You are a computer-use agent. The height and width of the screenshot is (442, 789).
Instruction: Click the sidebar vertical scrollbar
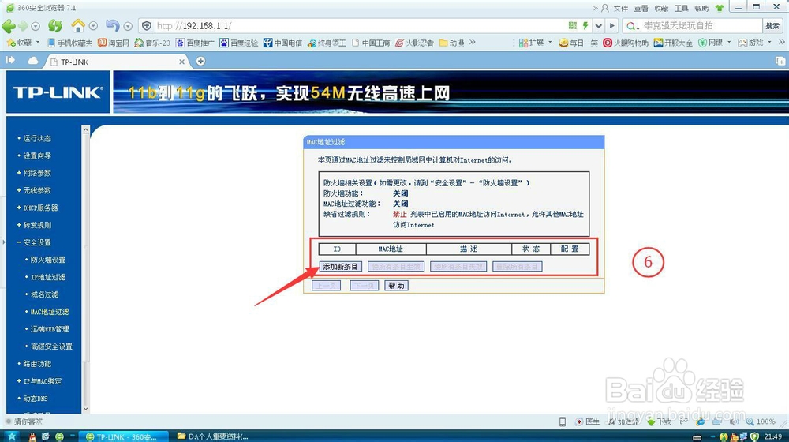85,269
